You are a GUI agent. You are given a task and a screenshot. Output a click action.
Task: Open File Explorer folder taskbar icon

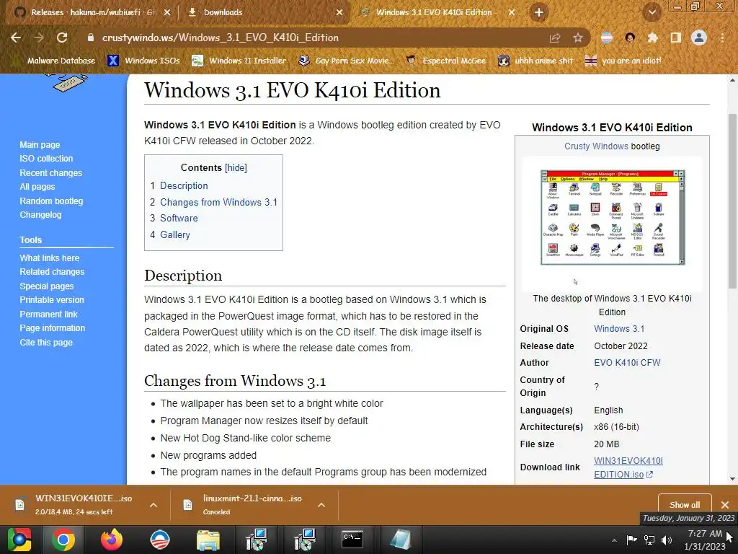[208, 540]
